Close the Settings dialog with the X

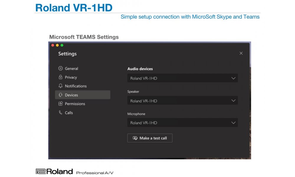point(241,53)
